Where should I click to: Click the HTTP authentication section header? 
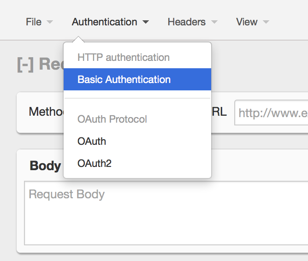pyautogui.click(x=124, y=58)
